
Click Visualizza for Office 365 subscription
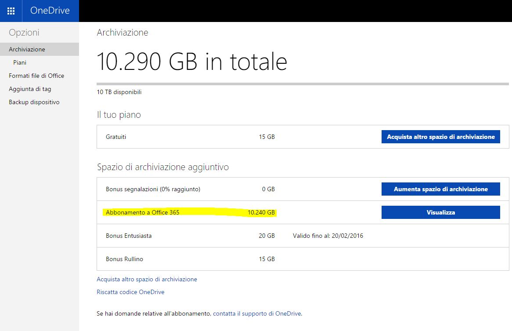(440, 212)
